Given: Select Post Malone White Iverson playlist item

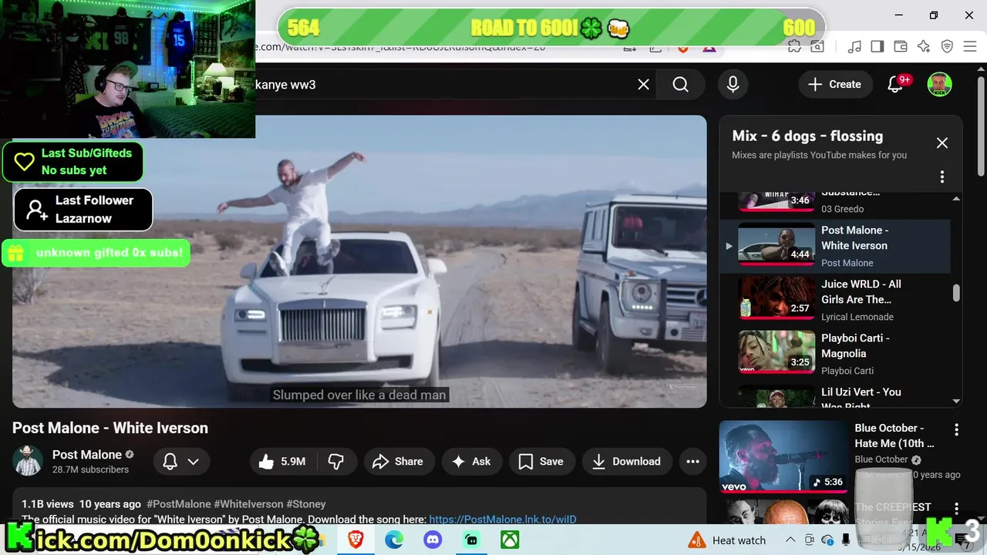Looking at the screenshot, I should (835, 246).
